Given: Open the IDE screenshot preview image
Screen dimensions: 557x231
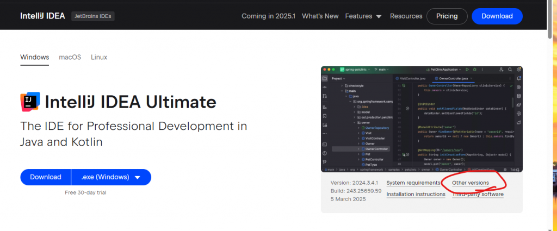Looking at the screenshot, I should tap(422, 119).
